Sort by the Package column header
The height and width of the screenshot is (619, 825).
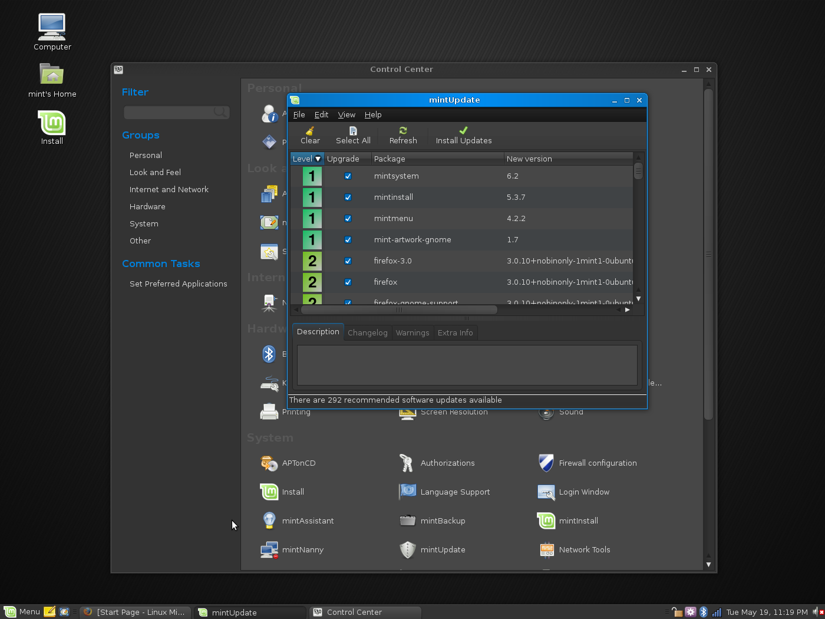(x=437, y=159)
